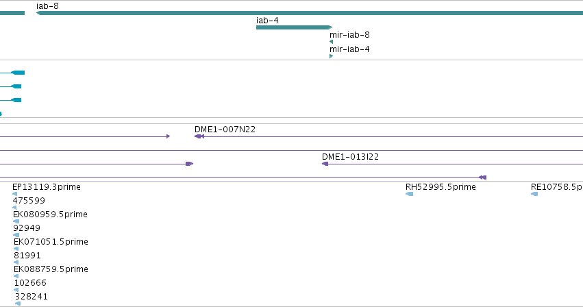The image size is (583, 307).
Task: Click the EK088759.5prime label
Action: [51, 269]
